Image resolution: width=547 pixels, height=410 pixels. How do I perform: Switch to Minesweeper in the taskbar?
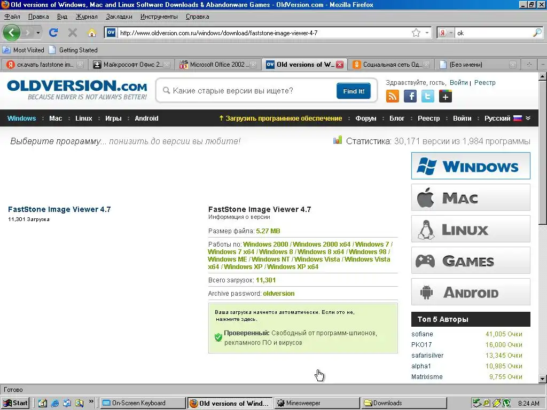317,403
